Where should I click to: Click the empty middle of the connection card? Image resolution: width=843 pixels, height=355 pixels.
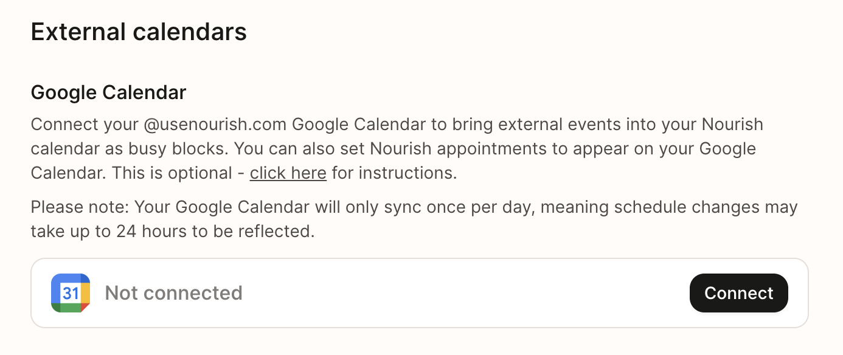(x=462, y=293)
